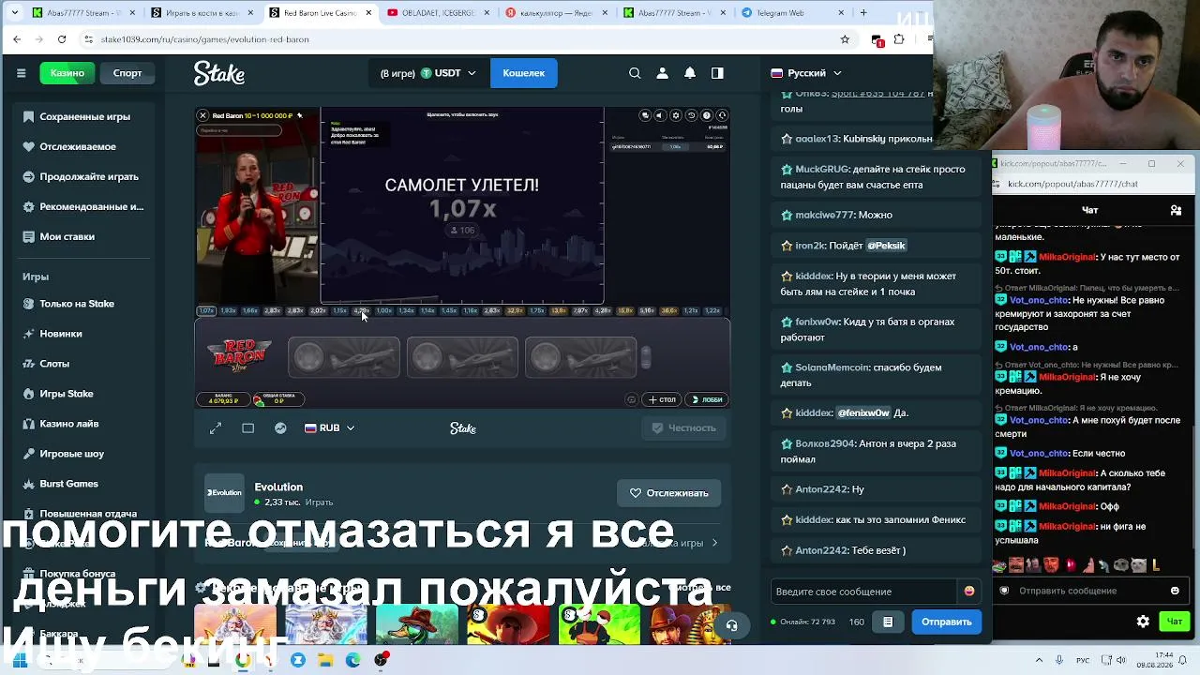Open the Честность fairness button
This screenshot has width=1200, height=675.
(x=684, y=428)
